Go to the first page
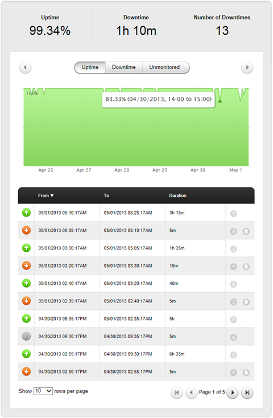This screenshot has height=418, width=273. click(x=176, y=392)
